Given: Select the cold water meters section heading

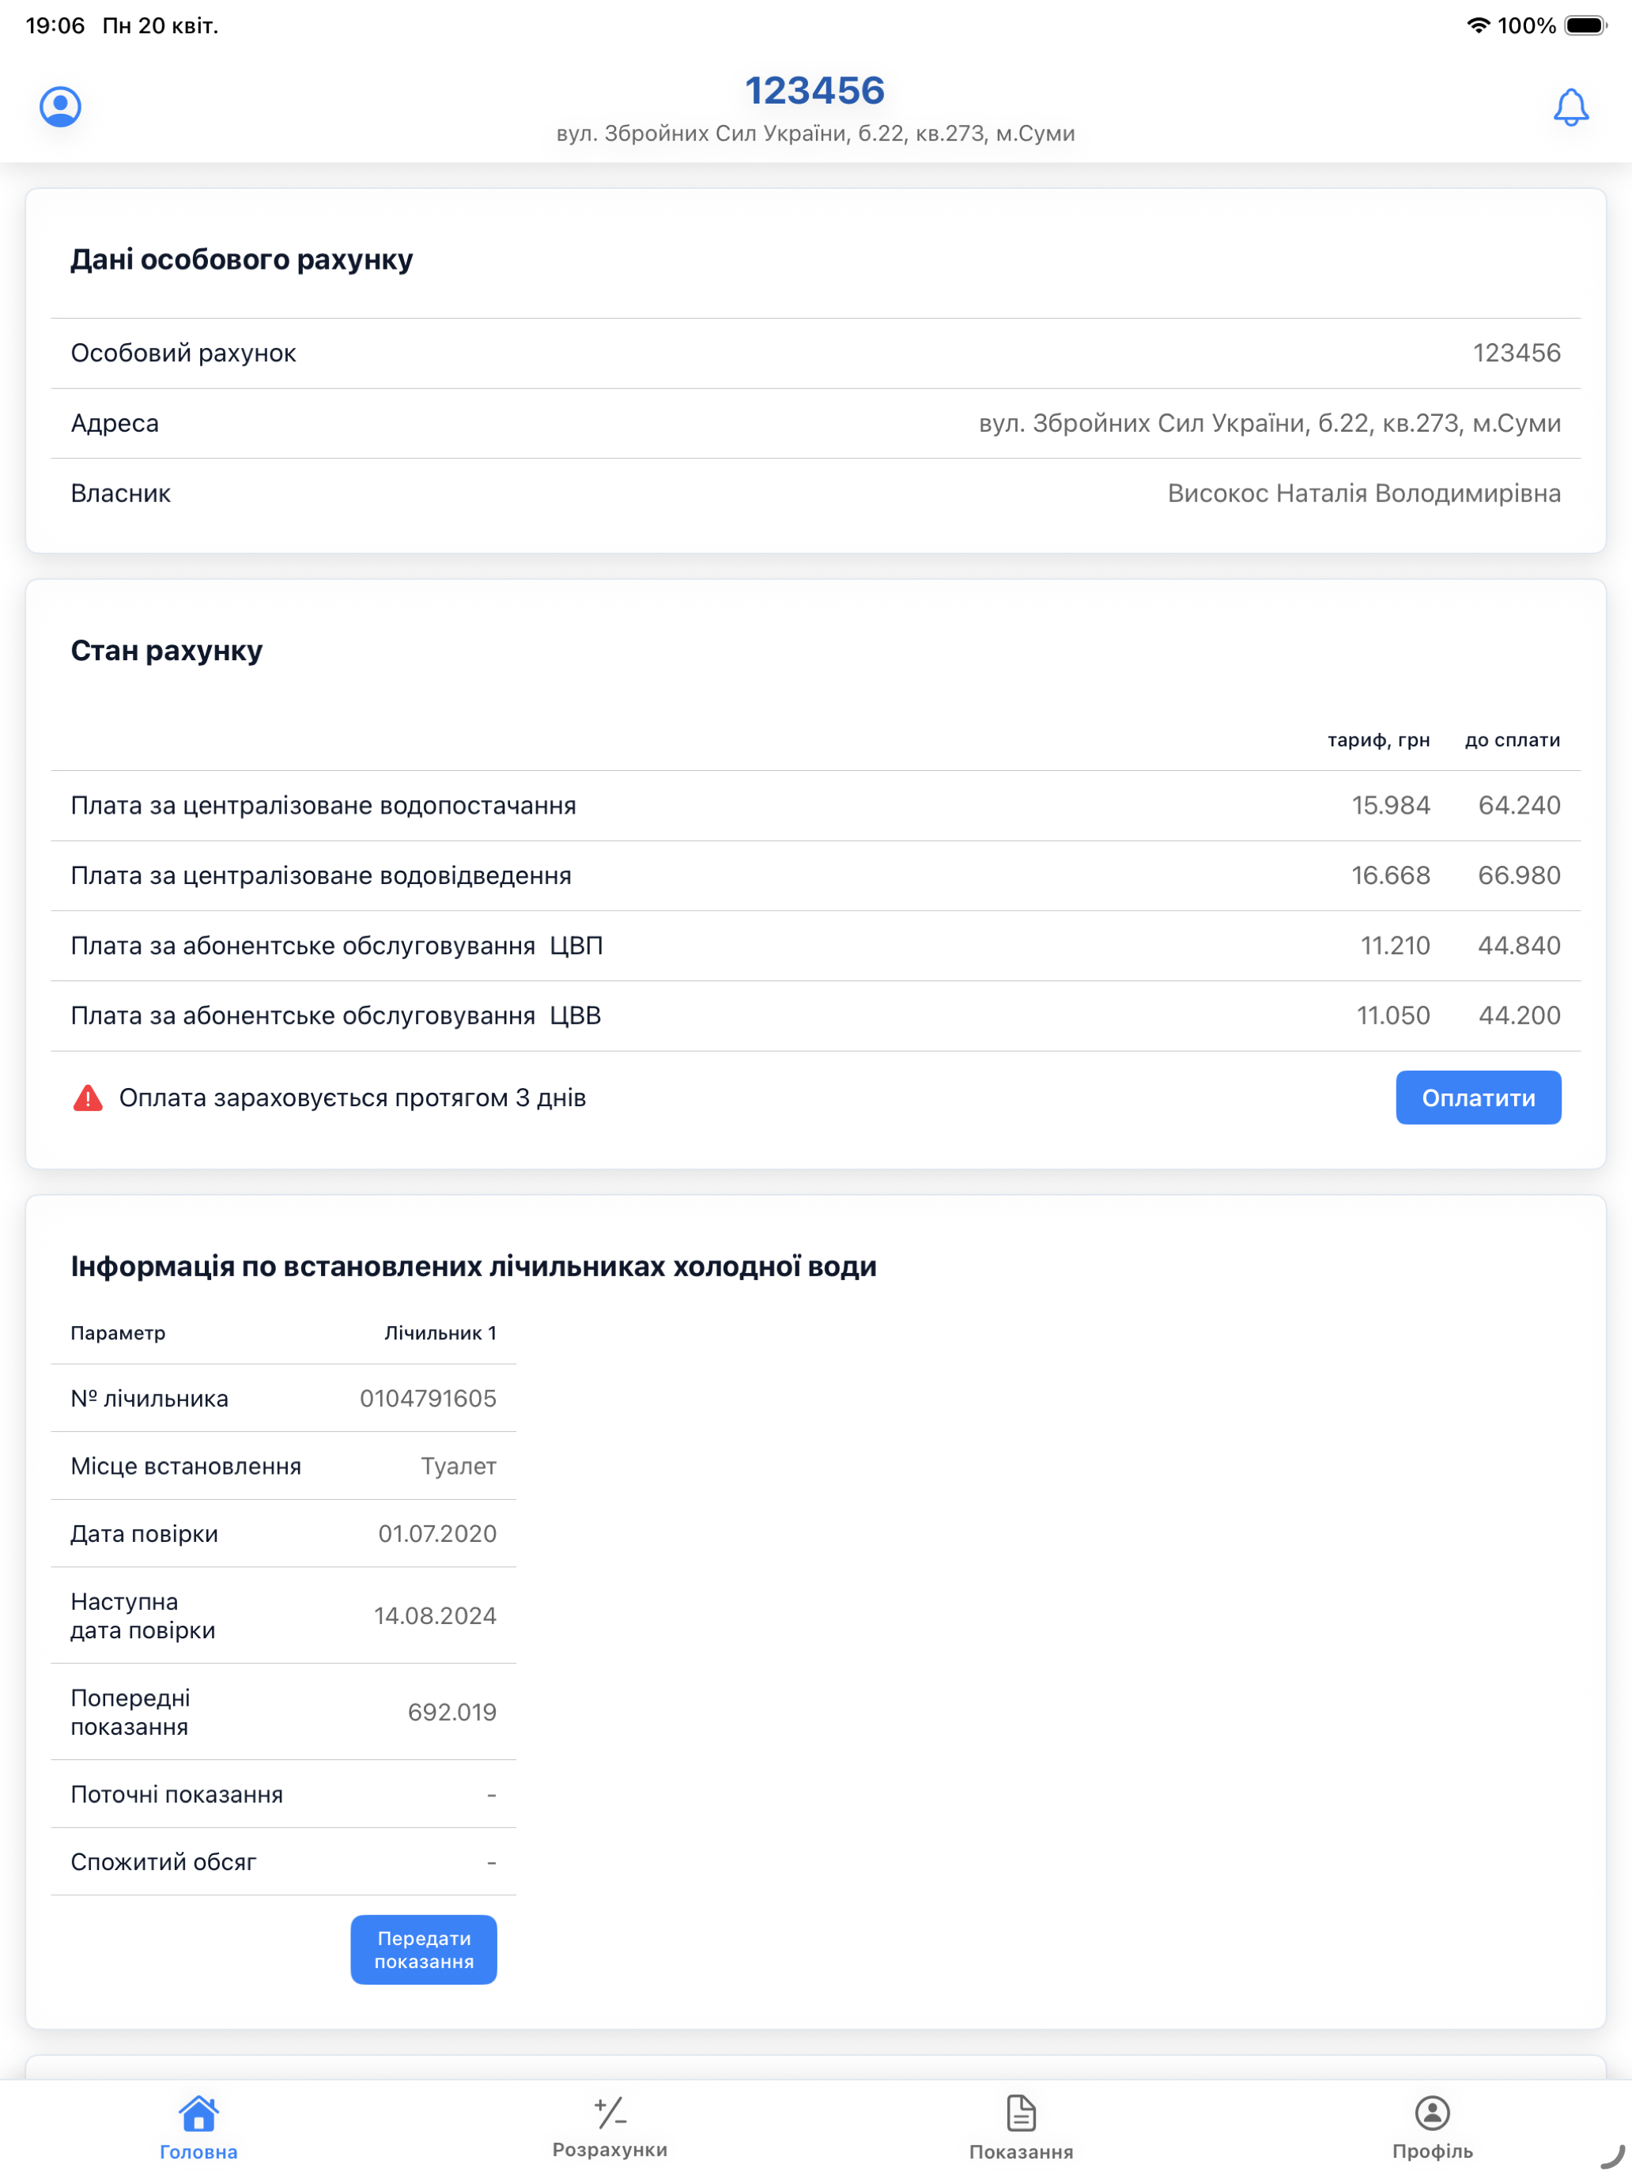Looking at the screenshot, I should (473, 1266).
